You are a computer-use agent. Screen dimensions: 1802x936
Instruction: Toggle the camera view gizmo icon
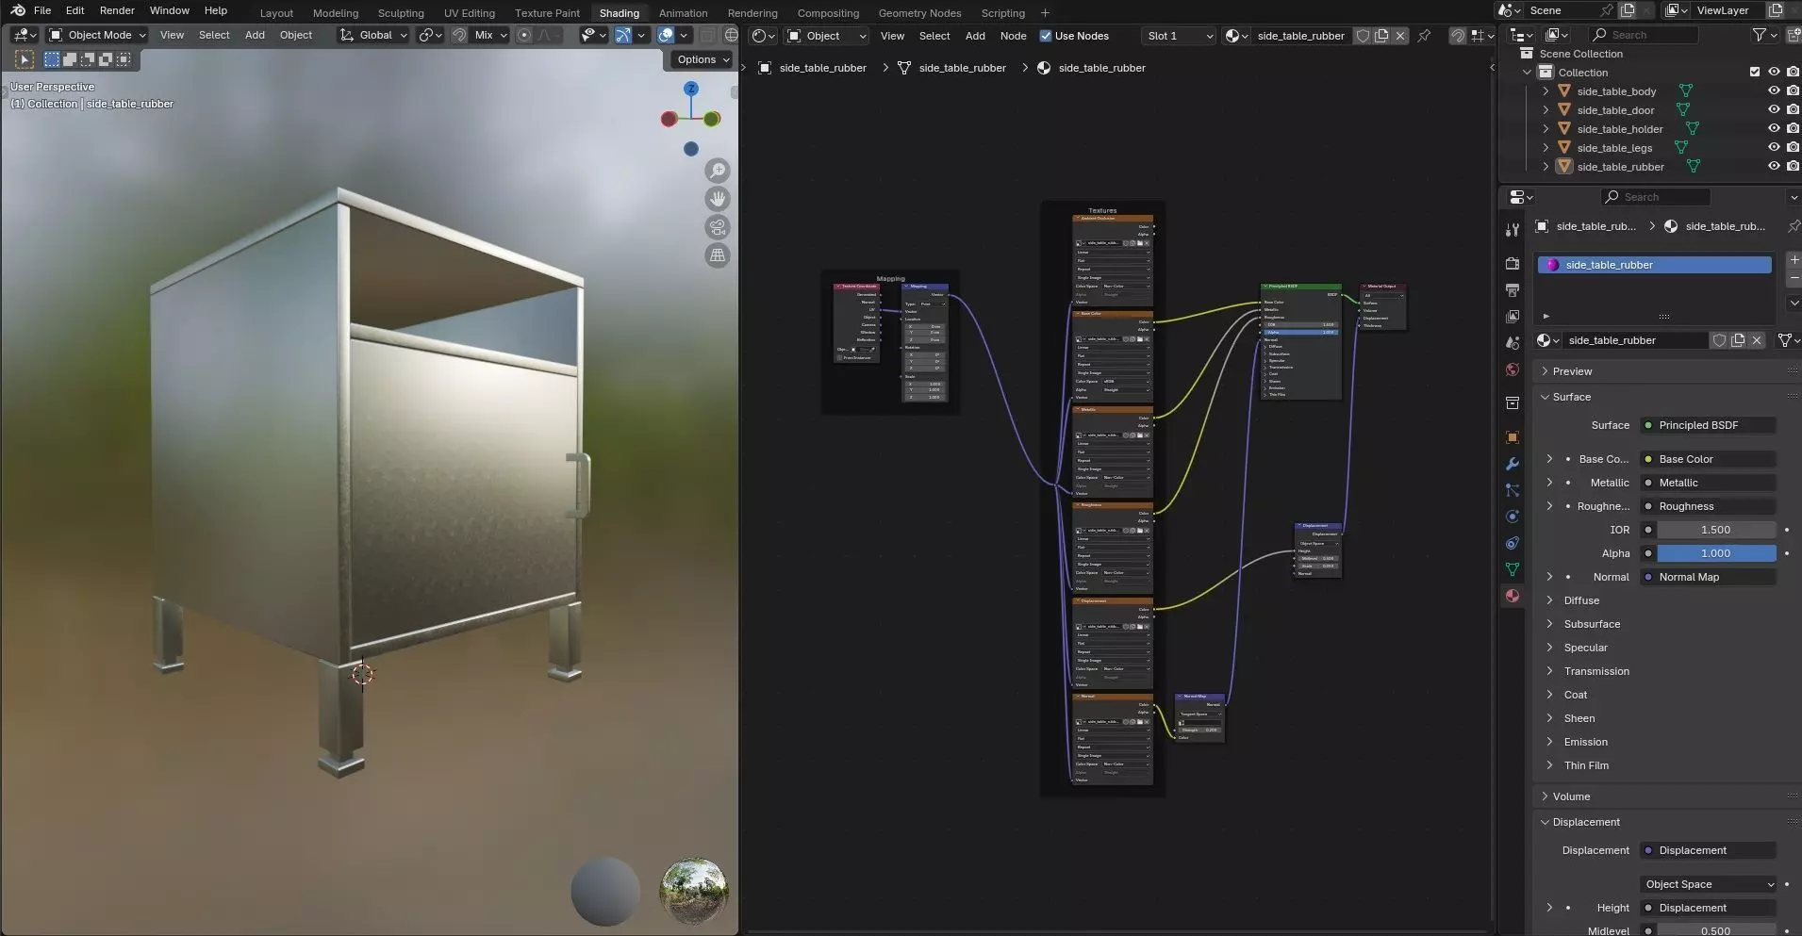[718, 227]
